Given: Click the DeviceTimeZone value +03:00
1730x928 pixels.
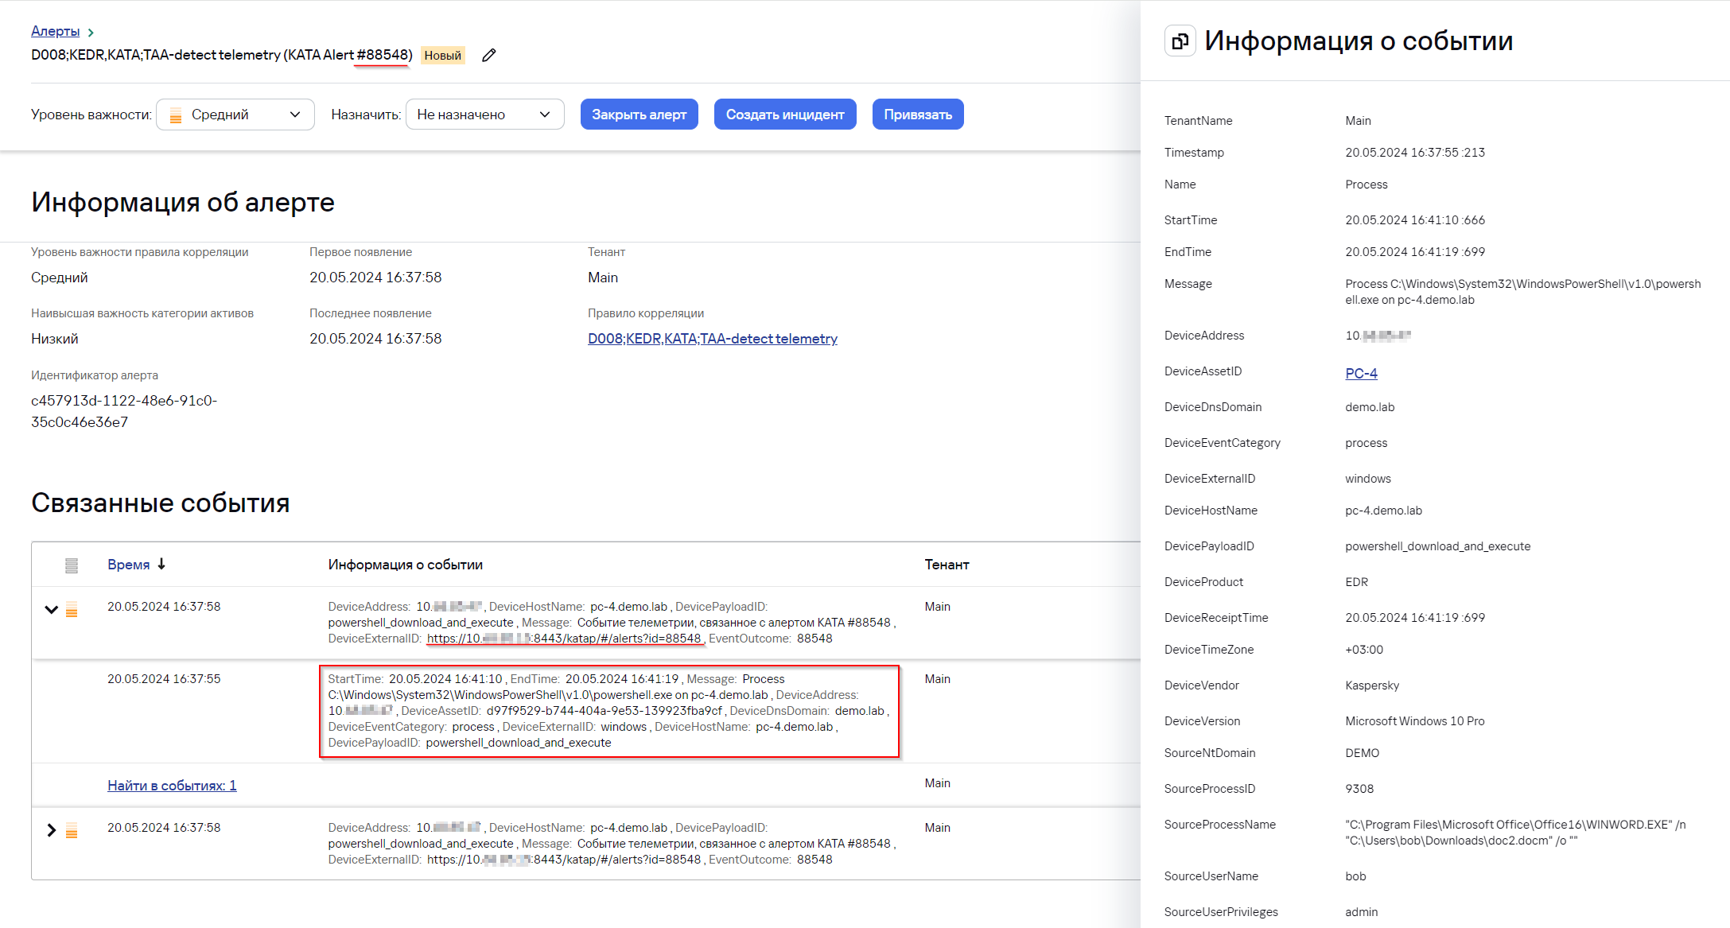Looking at the screenshot, I should pos(1364,650).
